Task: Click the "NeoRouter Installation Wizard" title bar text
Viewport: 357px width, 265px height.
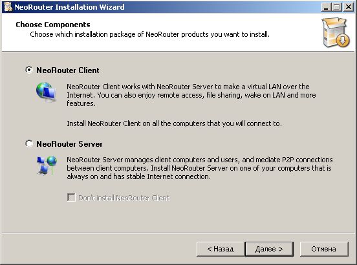Action: coord(69,7)
